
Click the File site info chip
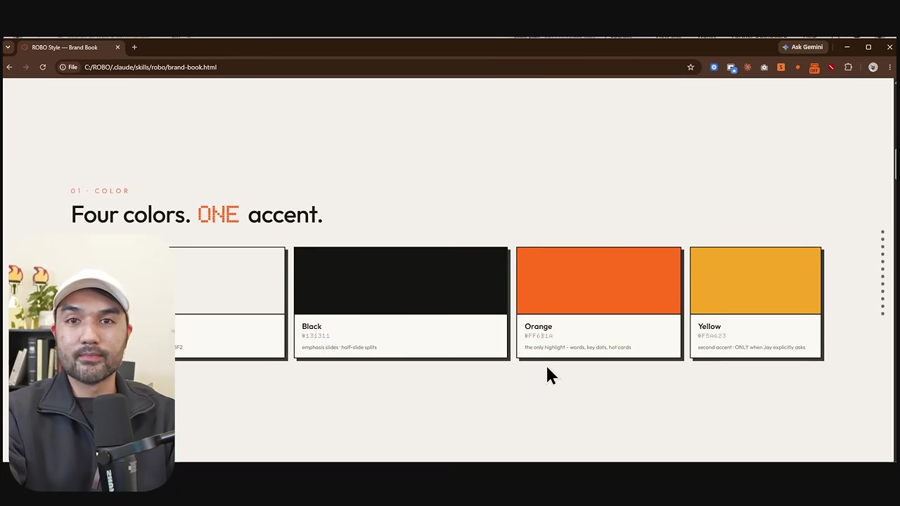(x=68, y=67)
